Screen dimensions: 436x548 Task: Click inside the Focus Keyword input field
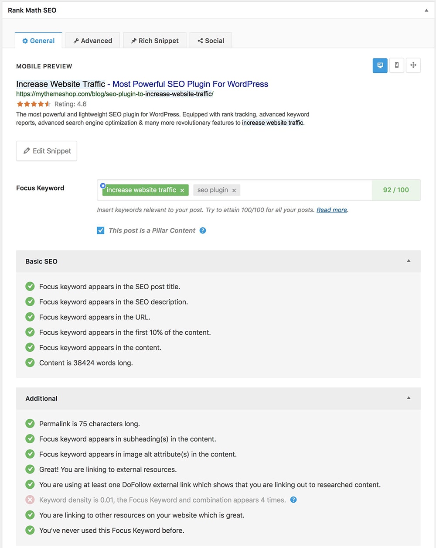pos(305,190)
